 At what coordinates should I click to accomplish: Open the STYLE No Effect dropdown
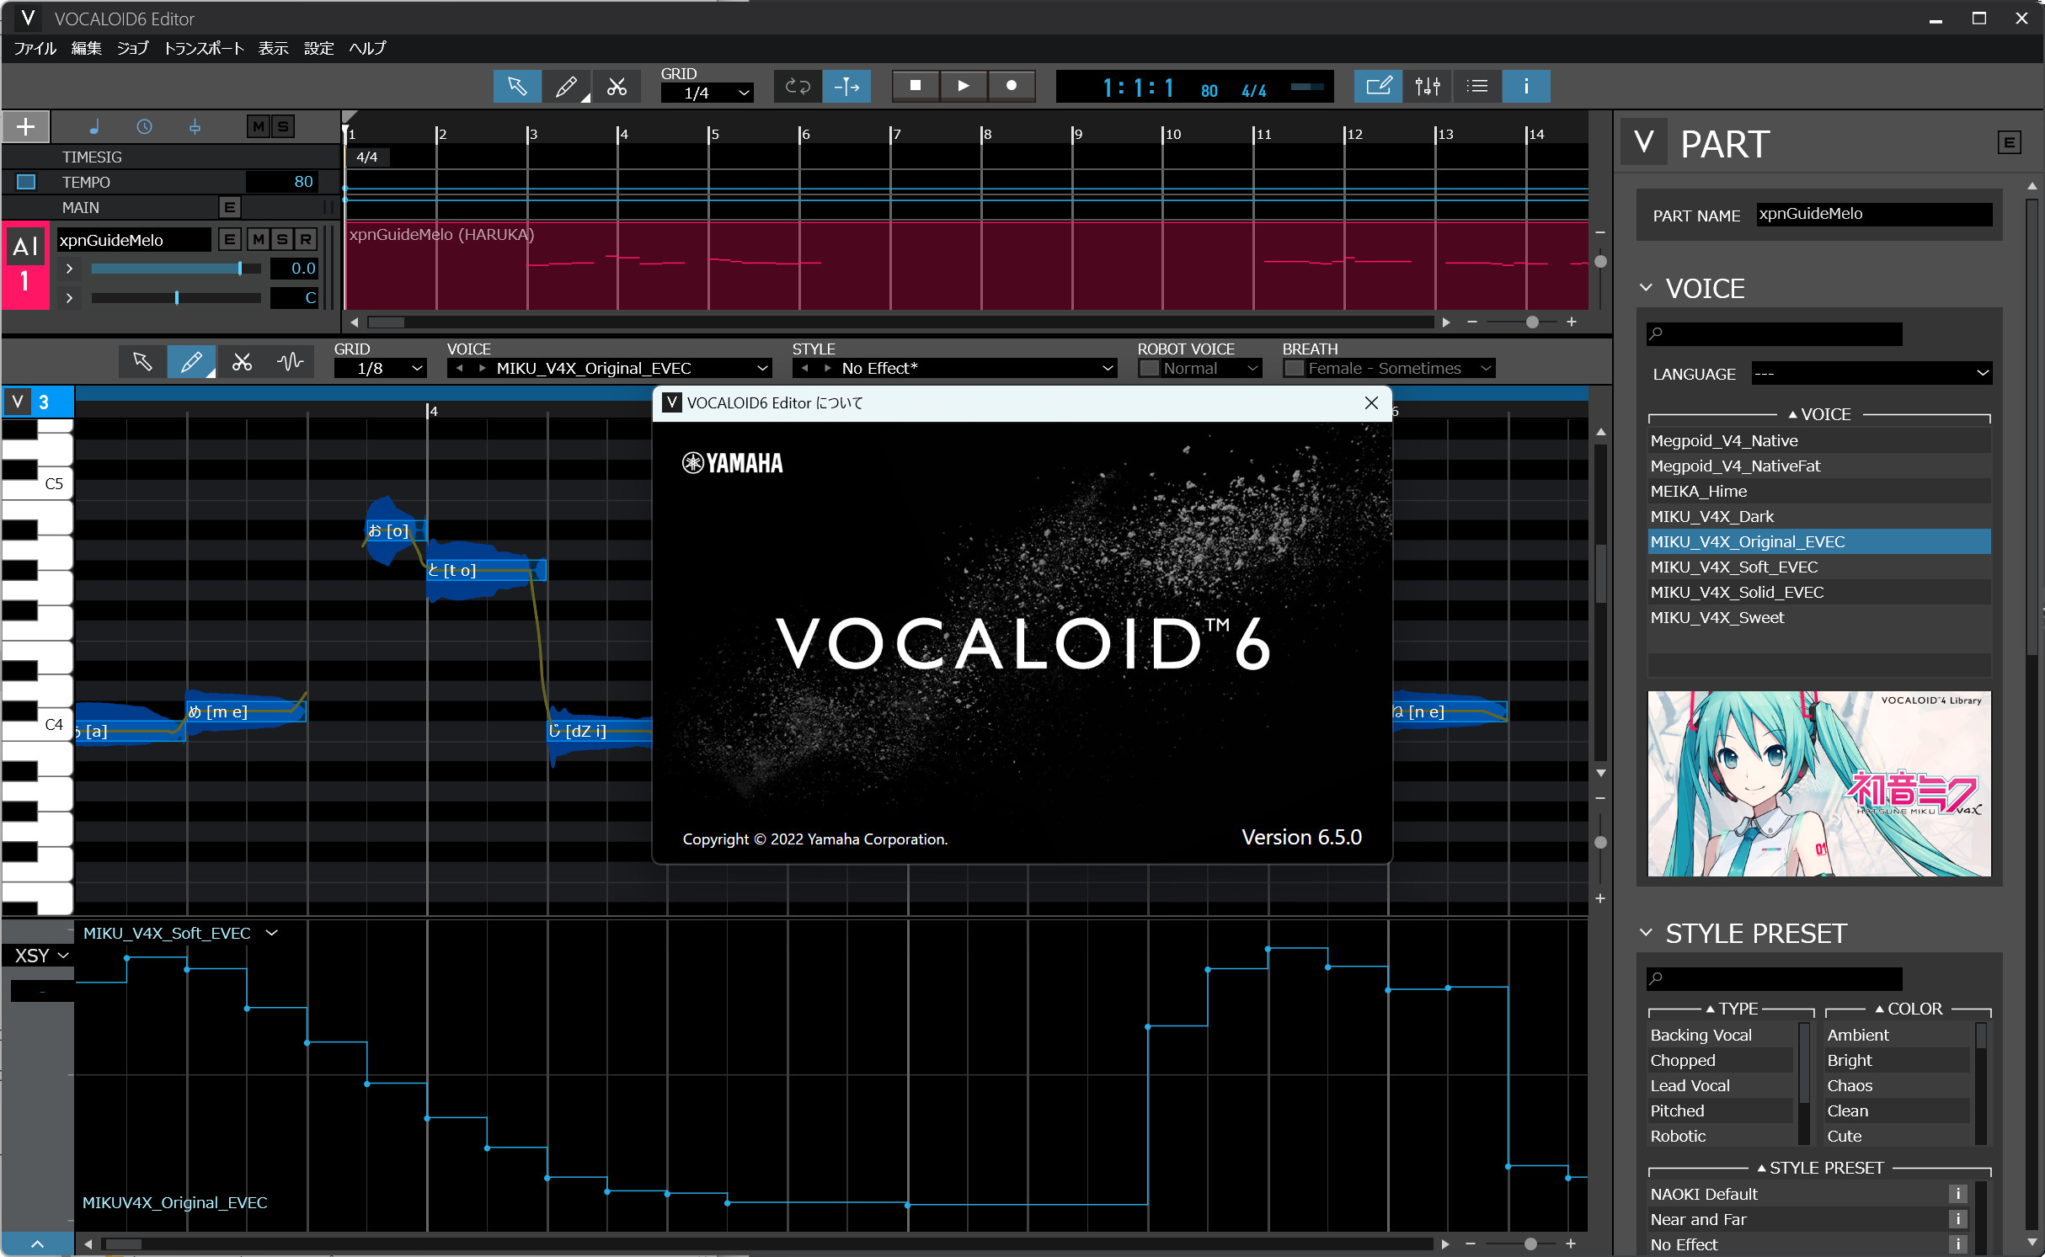tap(954, 369)
